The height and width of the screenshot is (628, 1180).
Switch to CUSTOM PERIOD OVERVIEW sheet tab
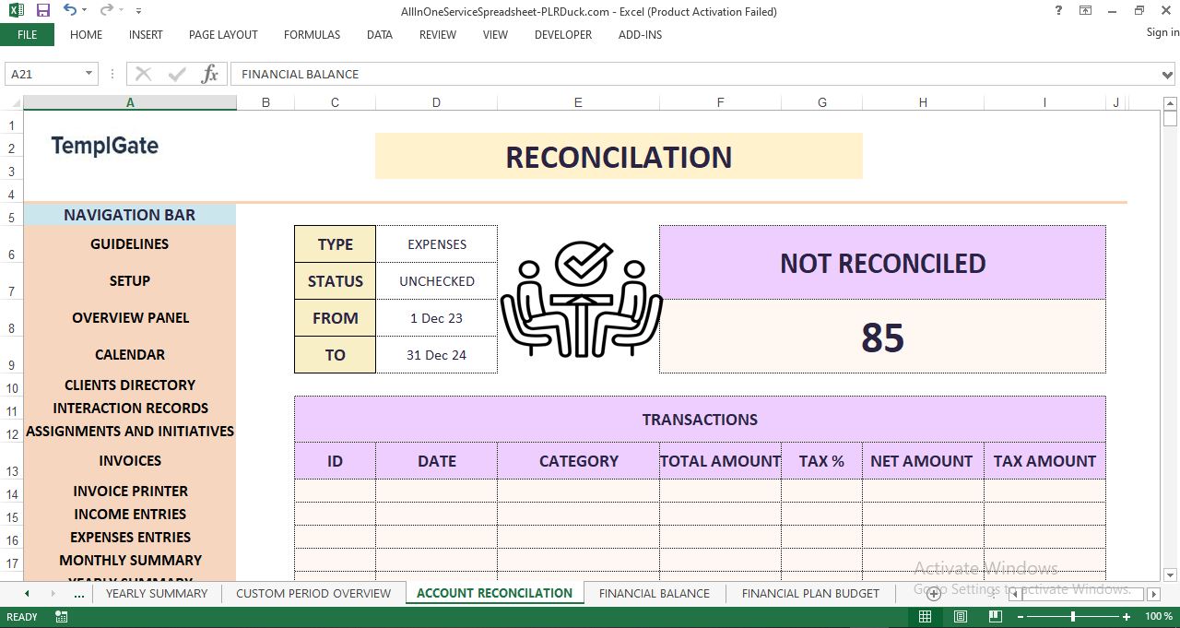[313, 594]
